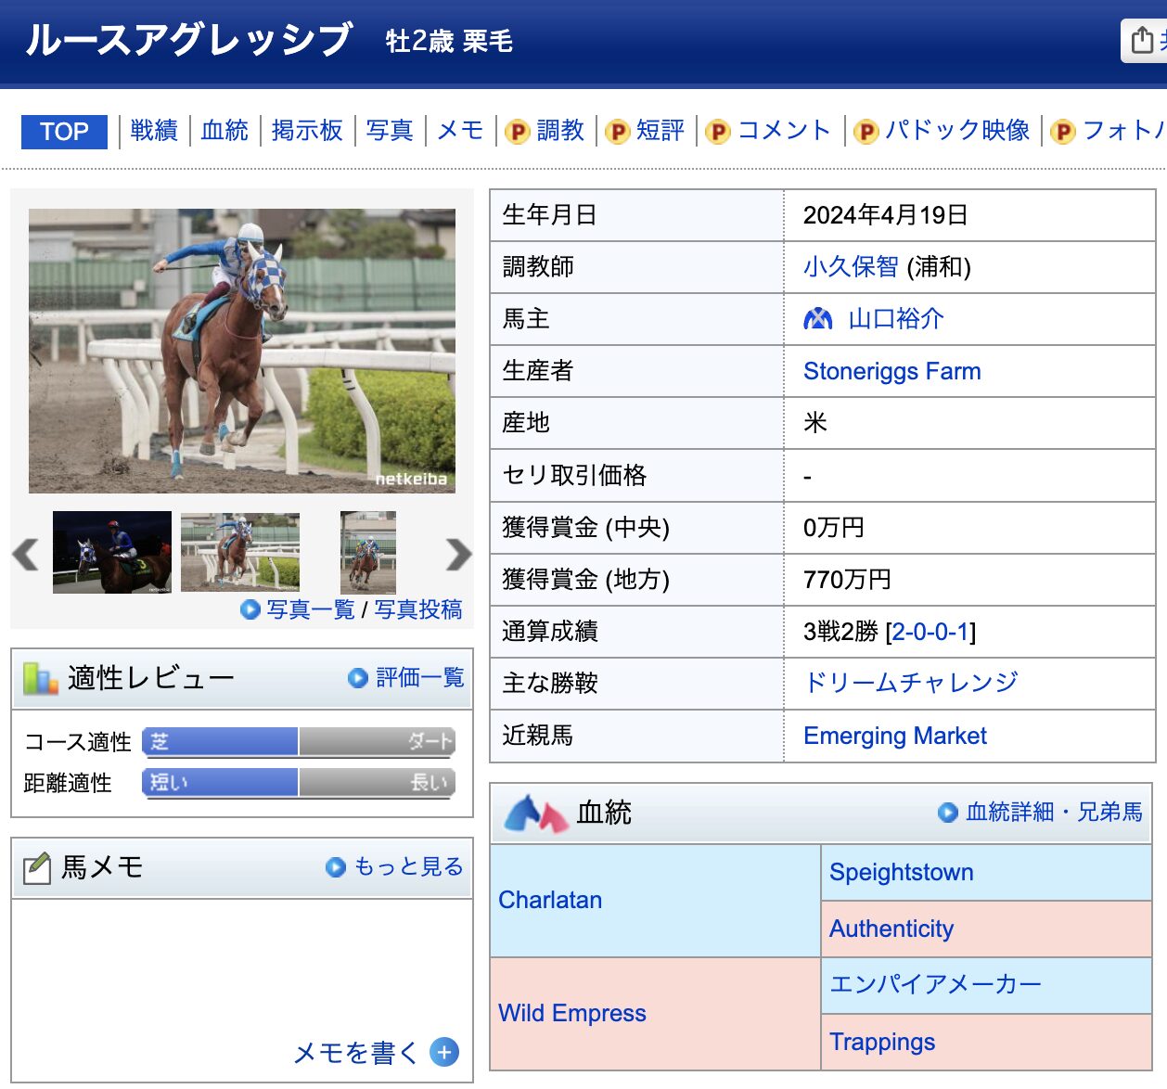The height and width of the screenshot is (1089, 1167).
Task: Open the 戦績 tab
Action: point(154,131)
